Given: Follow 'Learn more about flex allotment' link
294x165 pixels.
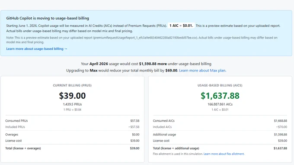Looking at the screenshot, I should pyautogui.click(x=224, y=154).
